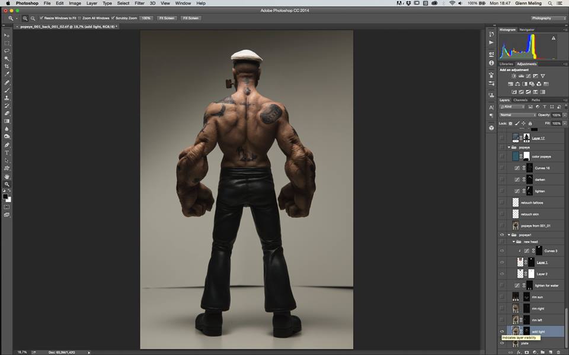This screenshot has height=355, width=569.
Task: Collapse the popeye layer group
Action: (509, 147)
